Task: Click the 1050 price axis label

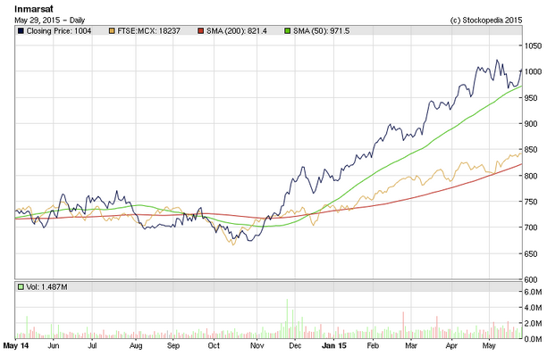Action: click(x=533, y=46)
